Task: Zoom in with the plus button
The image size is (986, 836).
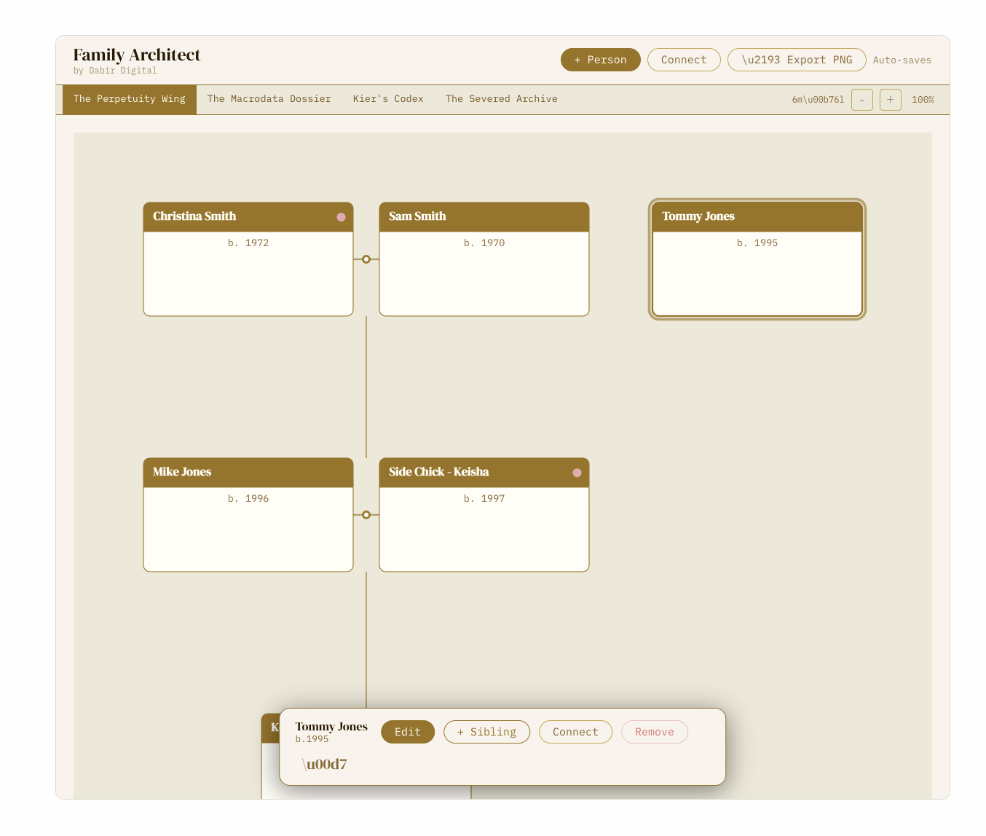Action: 891,100
